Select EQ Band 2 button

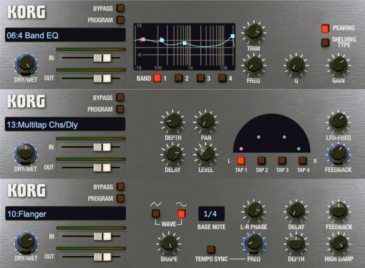[x=179, y=78]
